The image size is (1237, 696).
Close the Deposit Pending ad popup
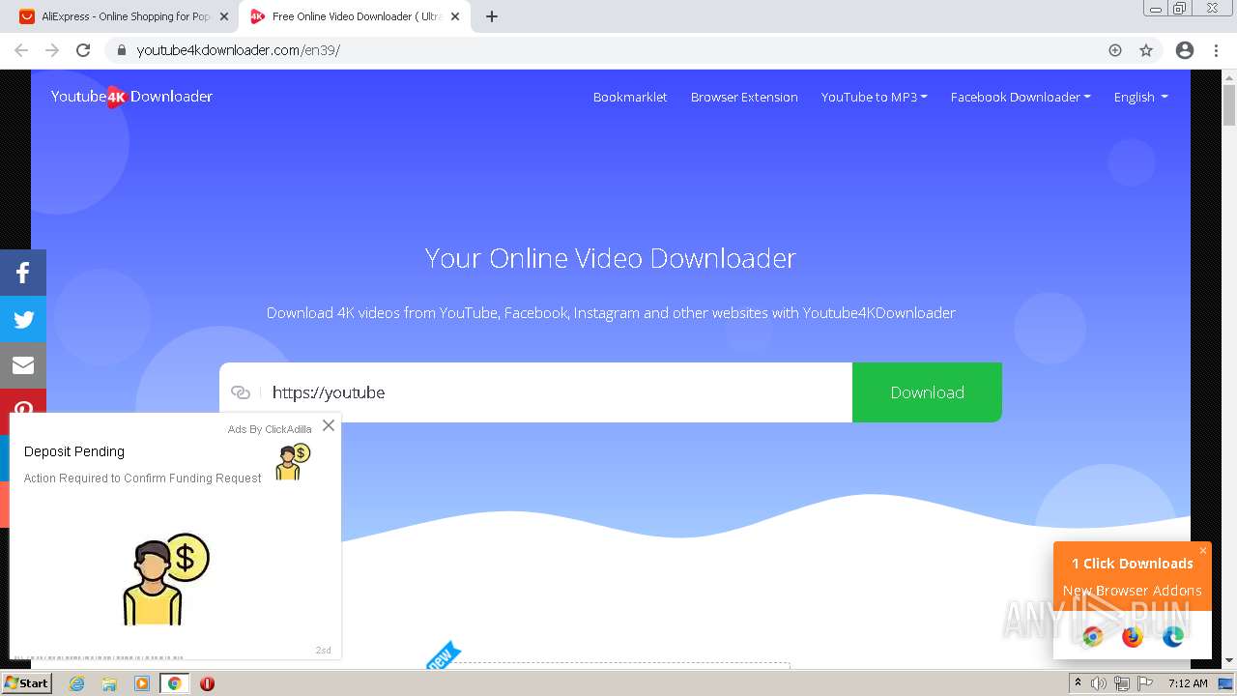[x=329, y=425]
